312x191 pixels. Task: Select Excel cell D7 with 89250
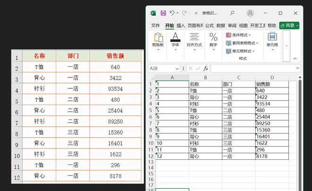272,123
